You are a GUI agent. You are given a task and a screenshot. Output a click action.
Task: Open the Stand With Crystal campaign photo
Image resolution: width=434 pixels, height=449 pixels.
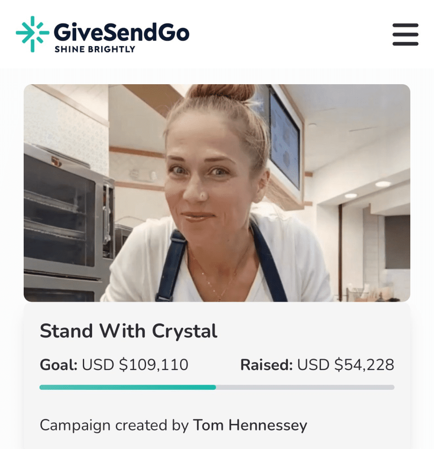(217, 193)
